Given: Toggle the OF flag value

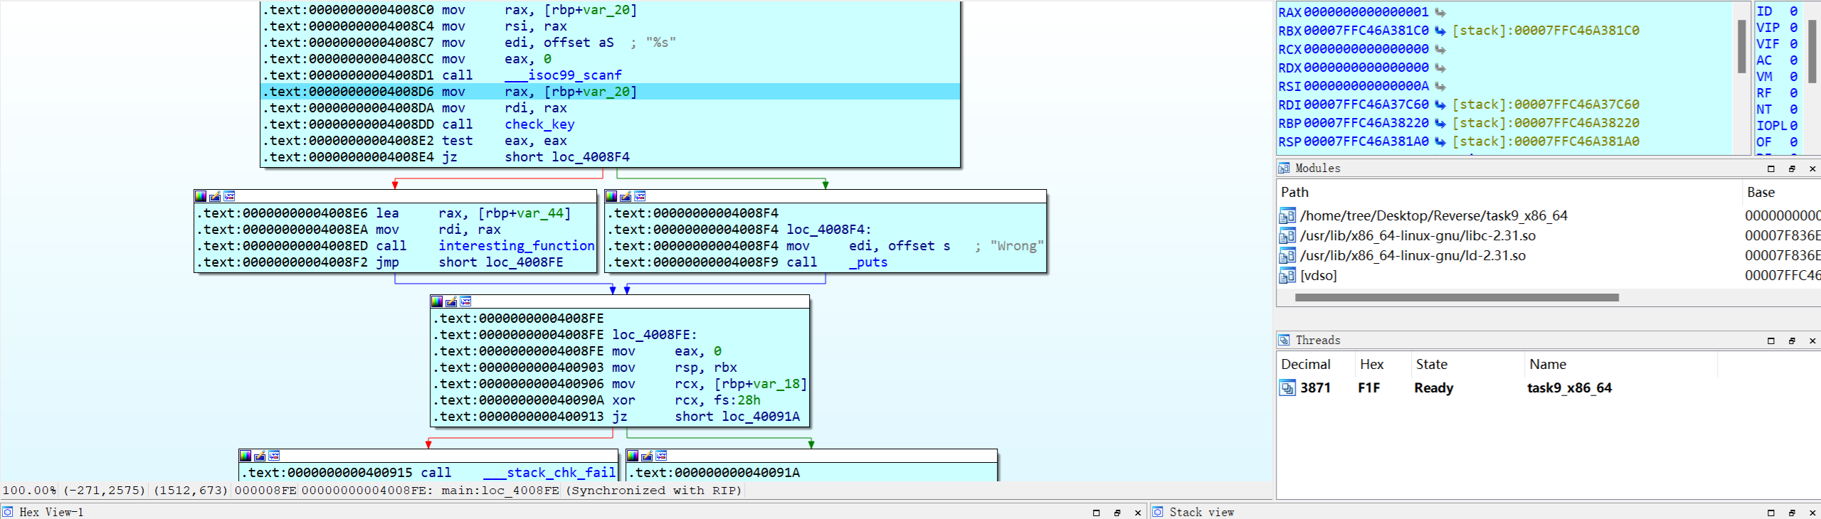Looking at the screenshot, I should [1793, 141].
